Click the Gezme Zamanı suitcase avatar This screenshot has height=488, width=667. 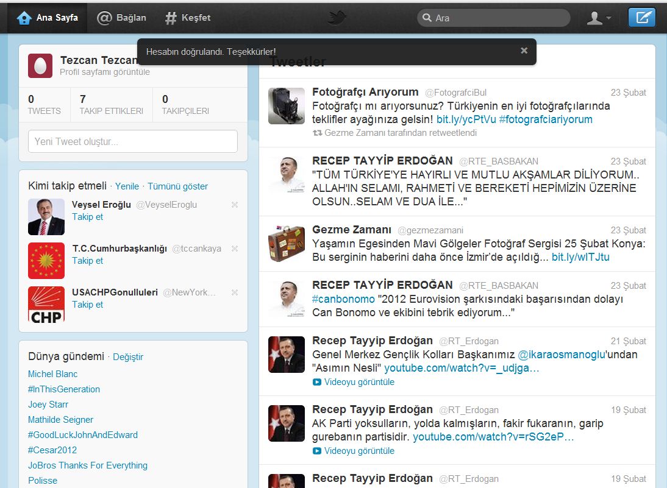coord(287,244)
